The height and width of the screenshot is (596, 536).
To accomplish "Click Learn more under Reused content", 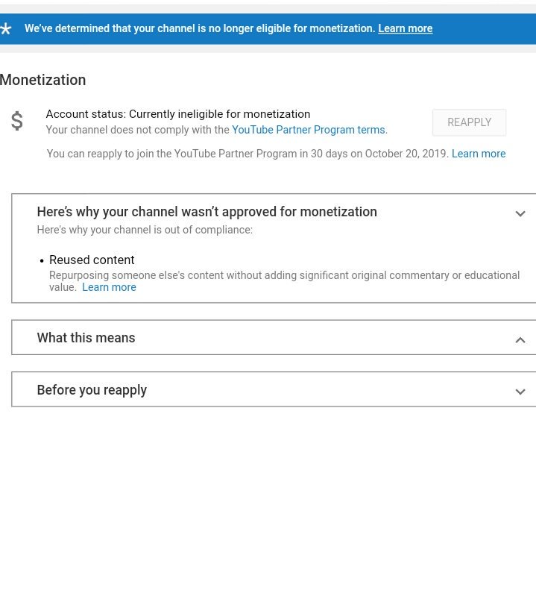I will [x=109, y=287].
